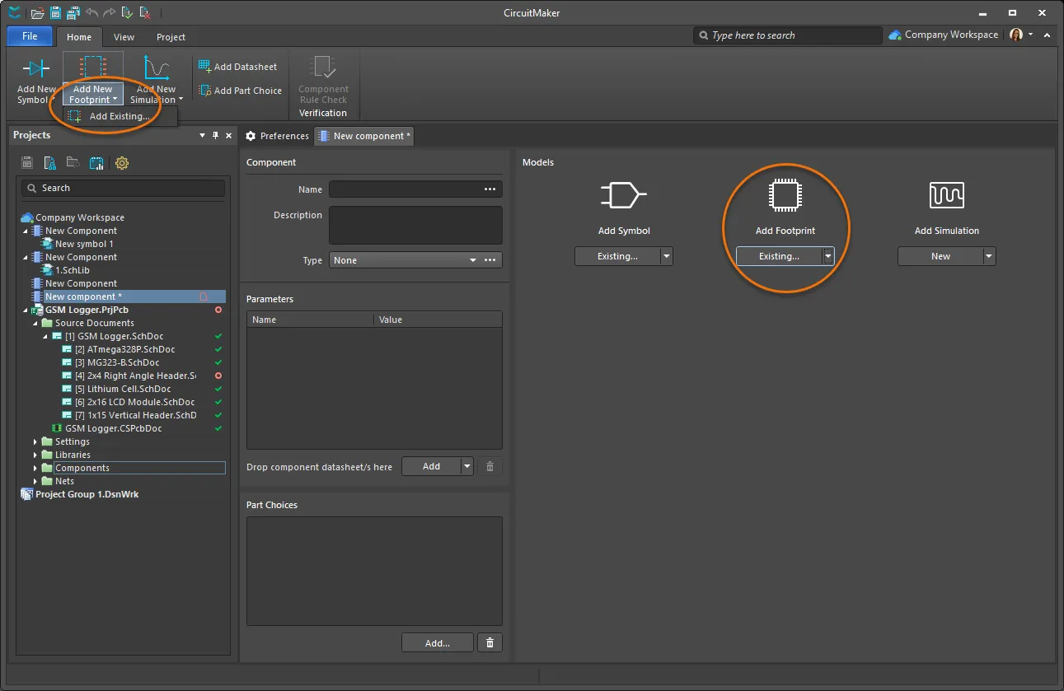Switch to the View ribbon tab
Image resolution: width=1064 pixels, height=691 pixels.
[x=124, y=37]
